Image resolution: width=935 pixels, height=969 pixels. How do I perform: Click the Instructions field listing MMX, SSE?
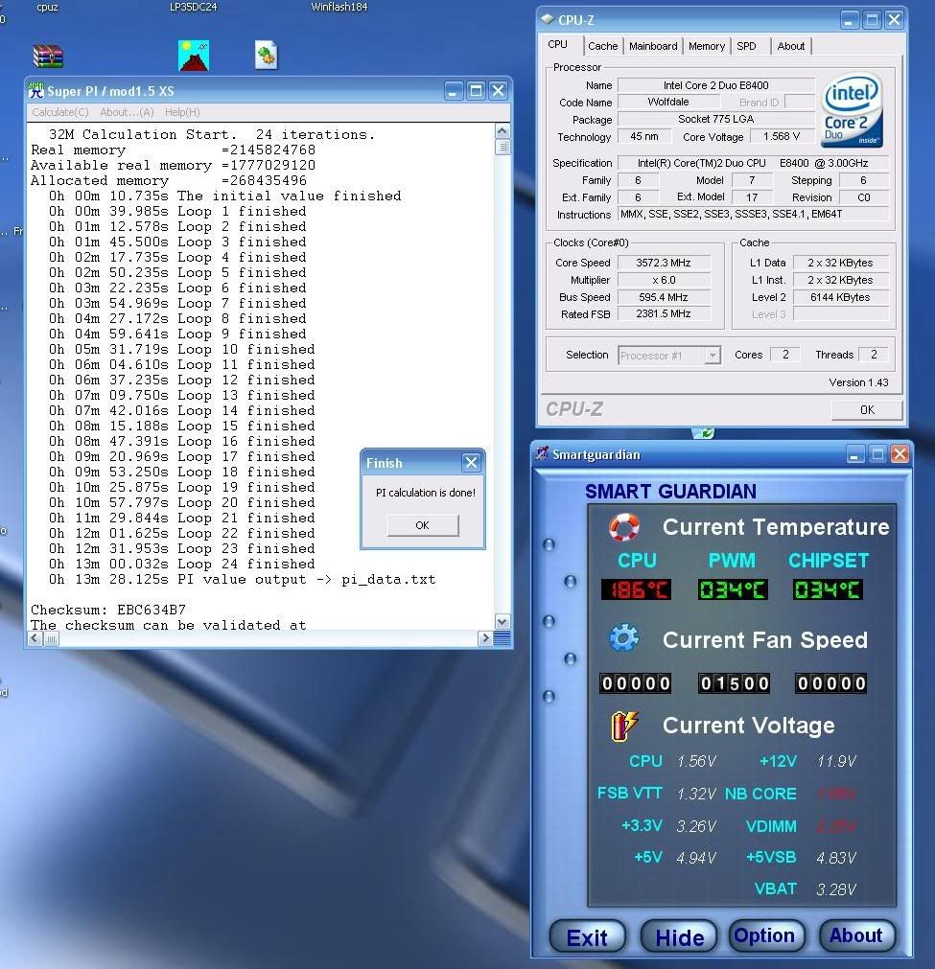pyautogui.click(x=754, y=215)
